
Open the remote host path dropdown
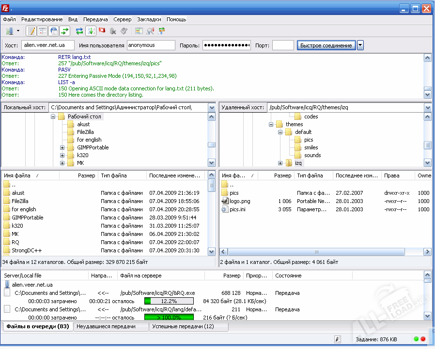[x=427, y=108]
